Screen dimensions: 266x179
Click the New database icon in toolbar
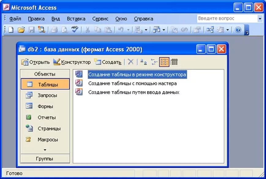(x=11, y=30)
